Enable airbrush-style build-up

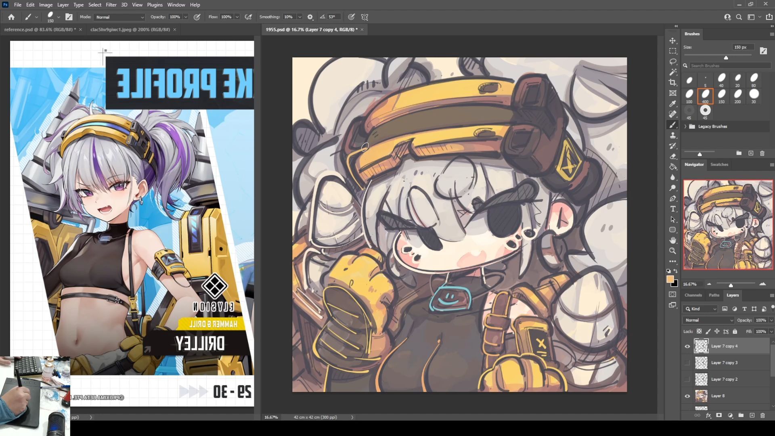(248, 17)
